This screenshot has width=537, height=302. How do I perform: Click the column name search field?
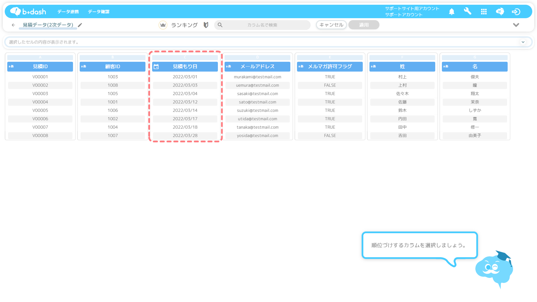coord(262,25)
